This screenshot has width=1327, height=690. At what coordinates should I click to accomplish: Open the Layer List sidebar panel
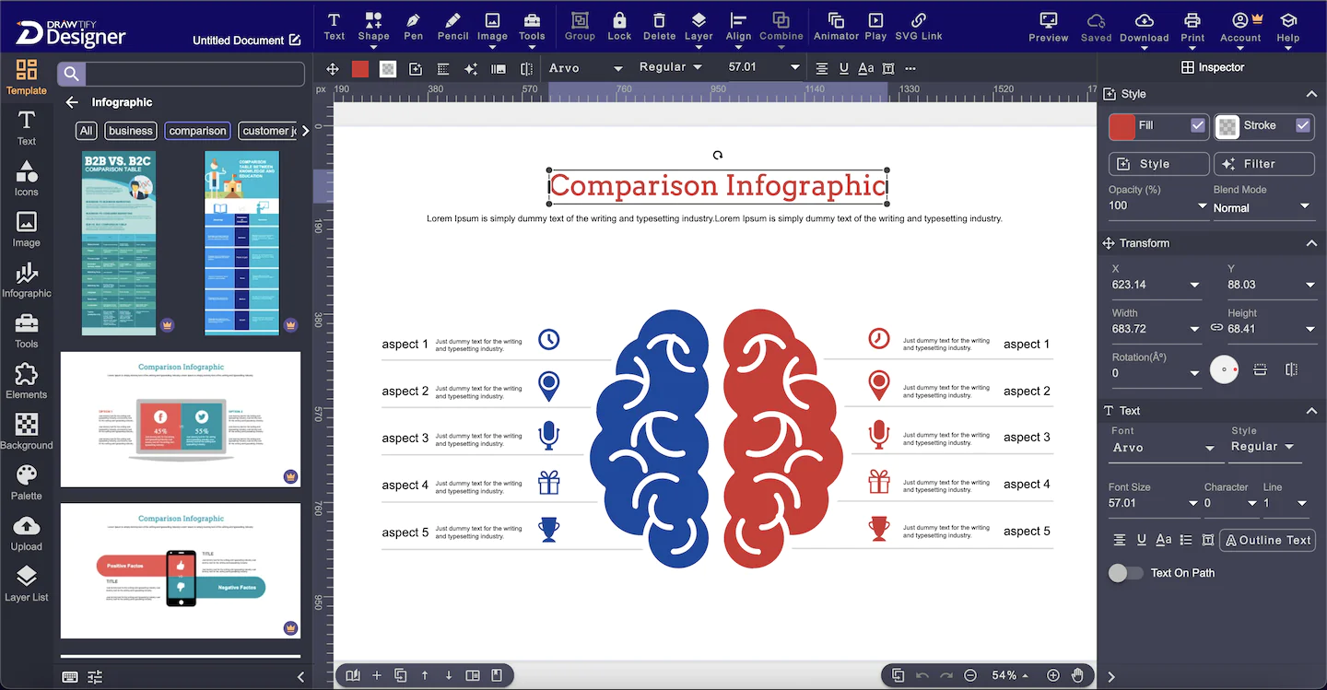click(x=27, y=583)
